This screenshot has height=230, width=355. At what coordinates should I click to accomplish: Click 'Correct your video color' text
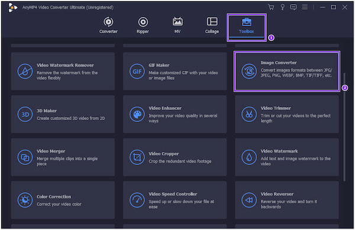click(59, 204)
